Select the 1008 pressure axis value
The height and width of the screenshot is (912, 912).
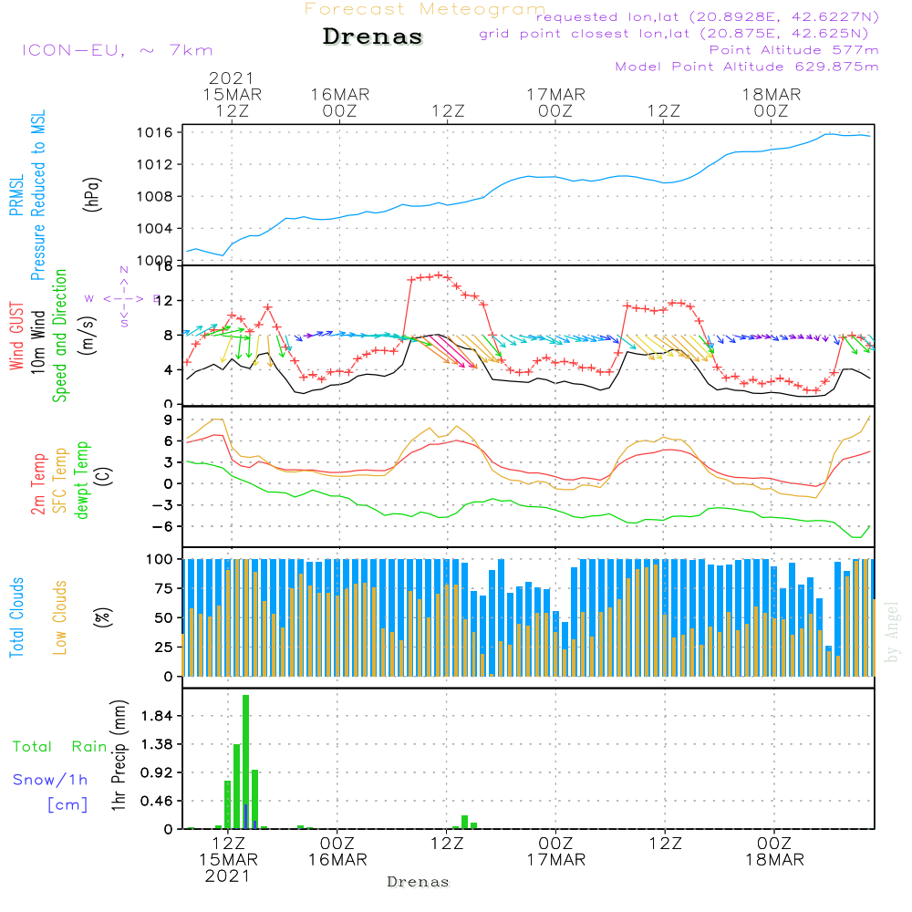pyautogui.click(x=155, y=197)
